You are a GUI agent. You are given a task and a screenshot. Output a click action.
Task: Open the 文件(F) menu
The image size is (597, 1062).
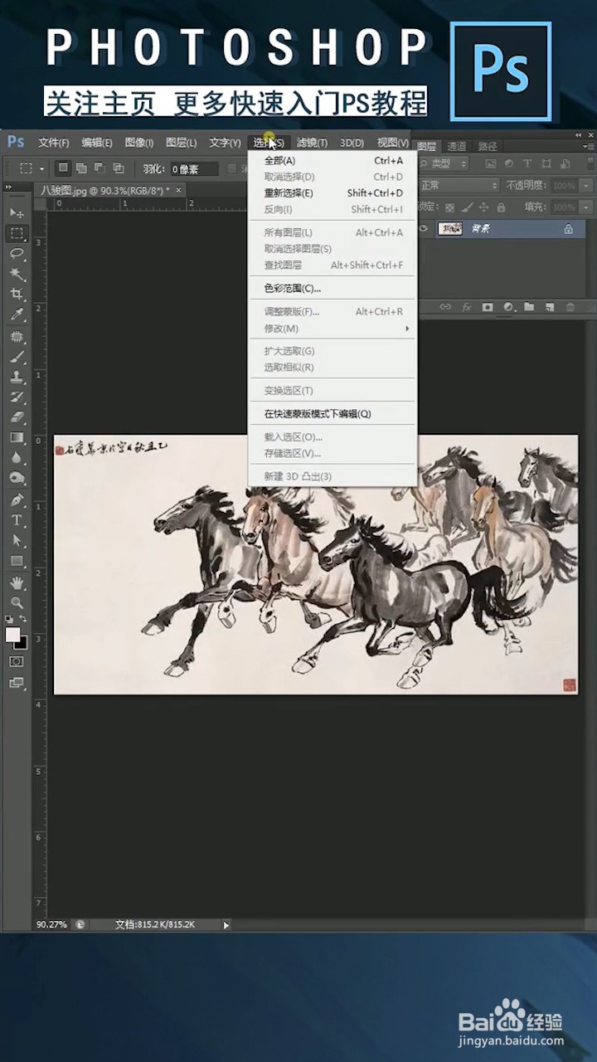point(54,143)
